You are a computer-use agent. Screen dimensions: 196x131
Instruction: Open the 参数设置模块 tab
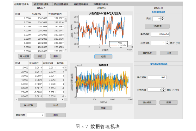[x=62, y=4]
